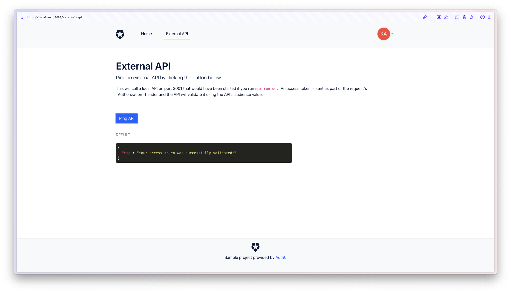Open the Auth0 footer link

coord(281,257)
